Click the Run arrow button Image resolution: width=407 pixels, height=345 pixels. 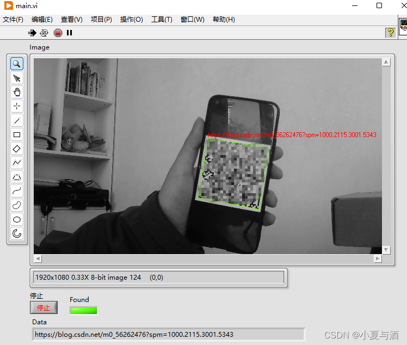[x=32, y=33]
